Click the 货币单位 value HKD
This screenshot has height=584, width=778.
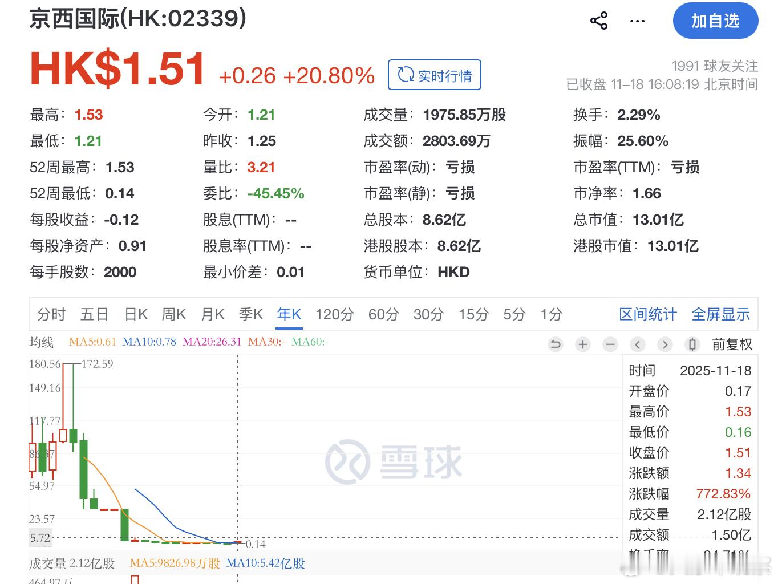click(453, 272)
